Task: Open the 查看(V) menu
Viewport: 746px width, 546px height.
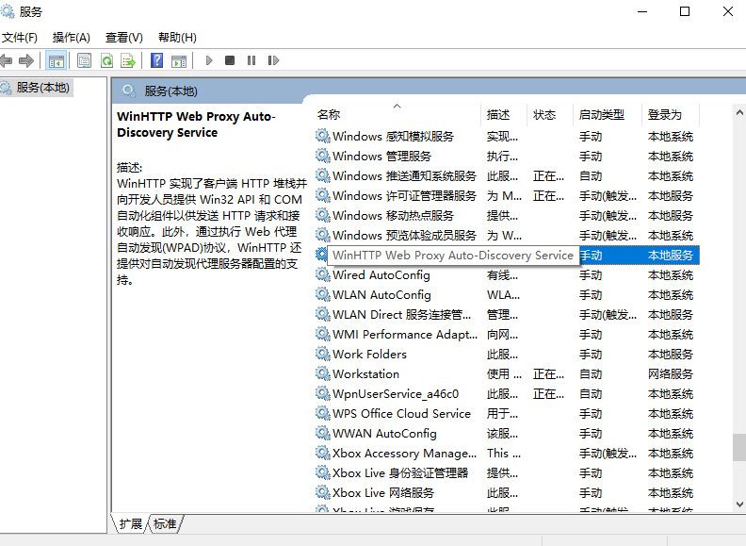Action: (124, 38)
